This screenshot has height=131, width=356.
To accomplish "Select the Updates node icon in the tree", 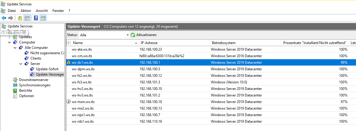I will (15, 37).
